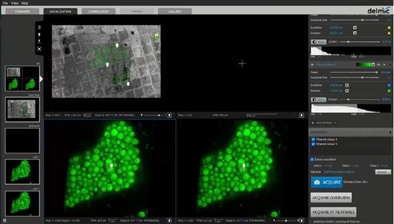Select the All four-view thumbnail

pos(22,79)
